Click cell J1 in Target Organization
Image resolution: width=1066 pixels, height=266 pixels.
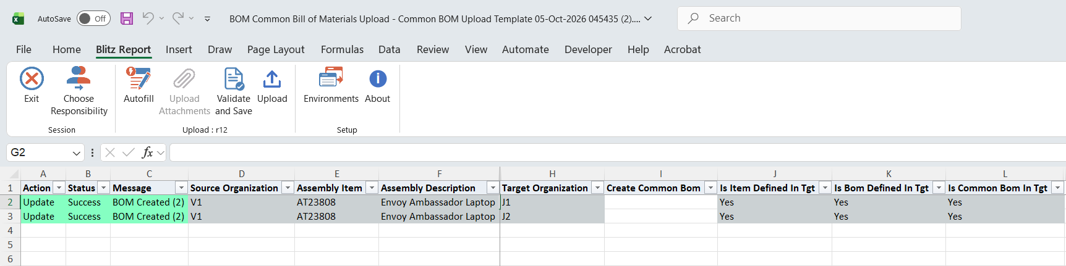[552, 202]
